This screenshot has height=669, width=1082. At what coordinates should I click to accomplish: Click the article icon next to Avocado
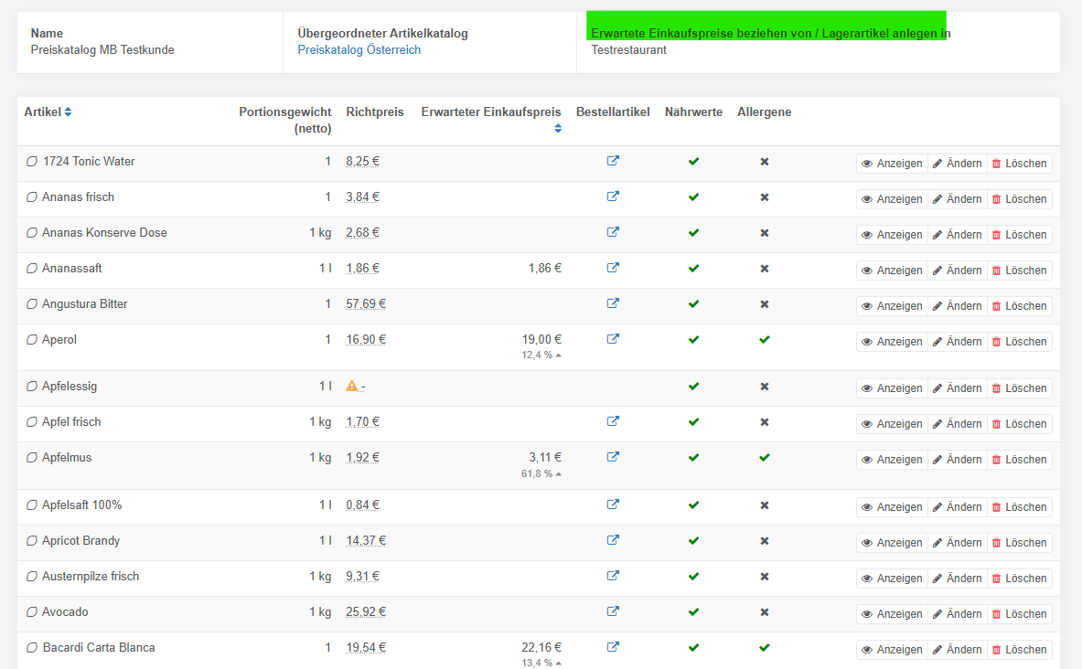pyautogui.click(x=32, y=611)
